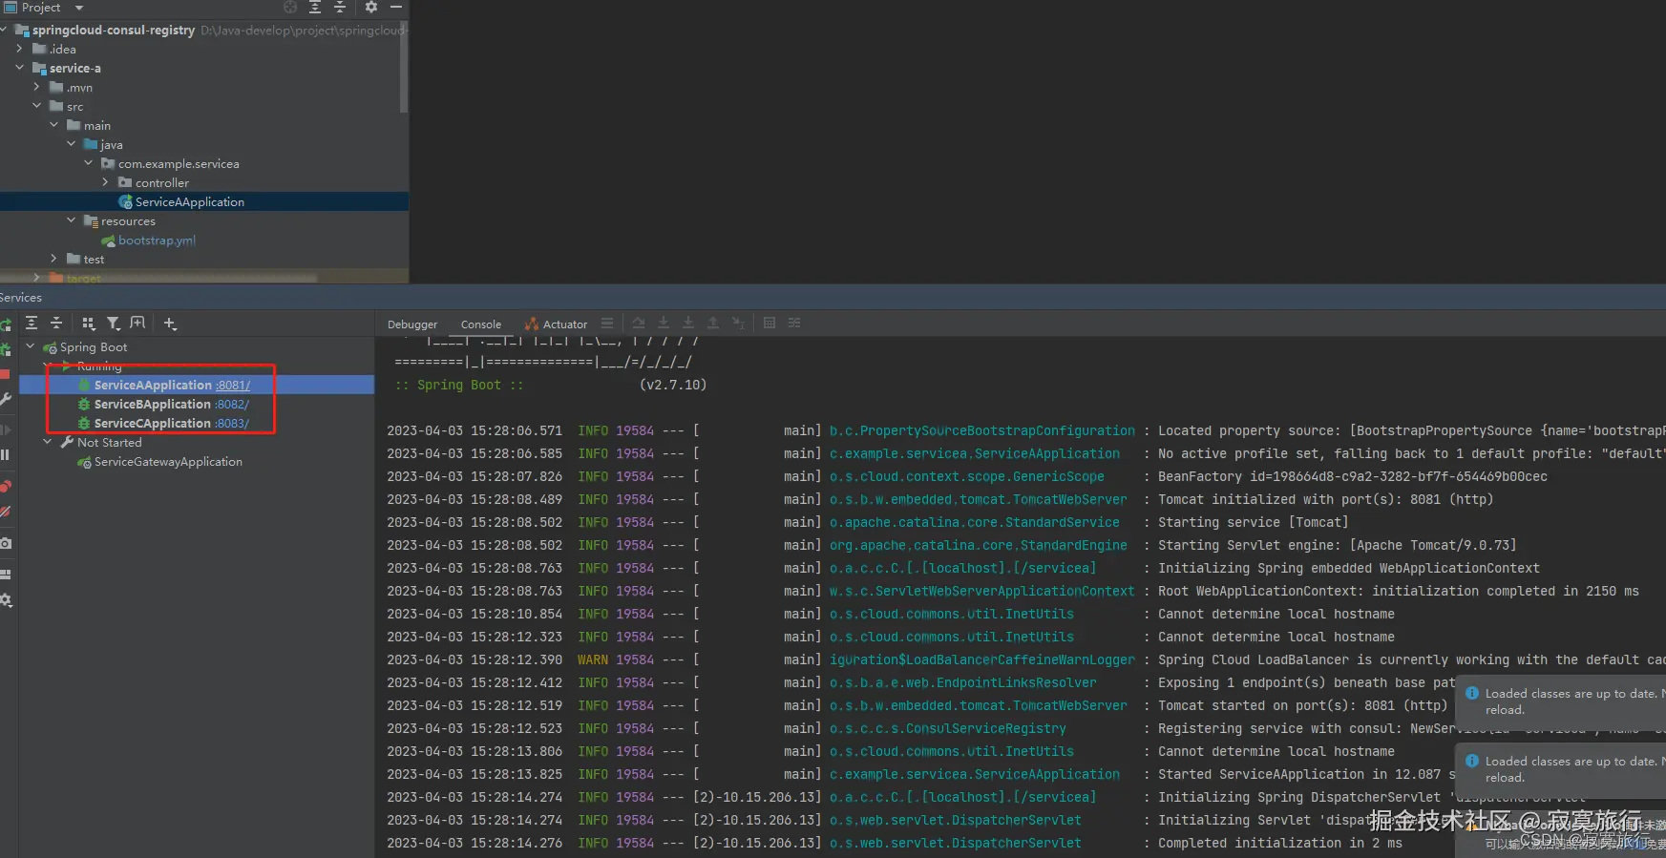Click the locate/select opened file icon in Project panel
Image resolution: width=1666 pixels, height=858 pixels.
tap(290, 7)
